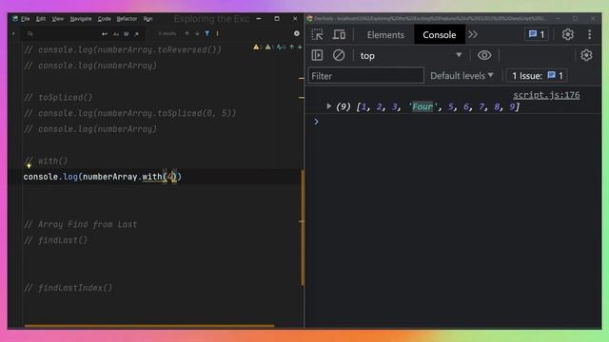Toggle Regex option in the find bar
This screenshot has width=609, height=342.
point(136,34)
